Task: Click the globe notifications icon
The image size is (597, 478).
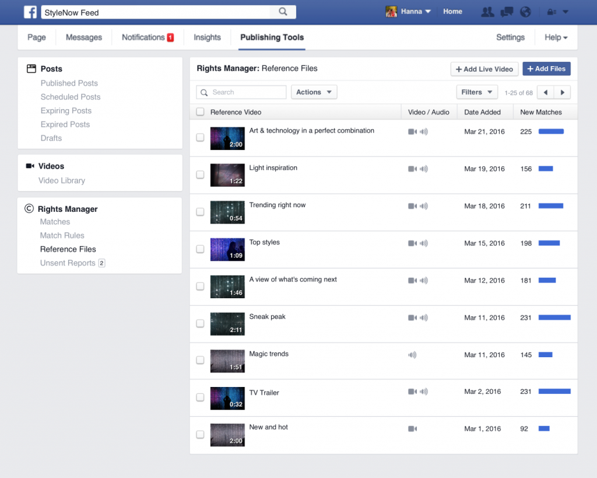Action: pyautogui.click(x=525, y=11)
